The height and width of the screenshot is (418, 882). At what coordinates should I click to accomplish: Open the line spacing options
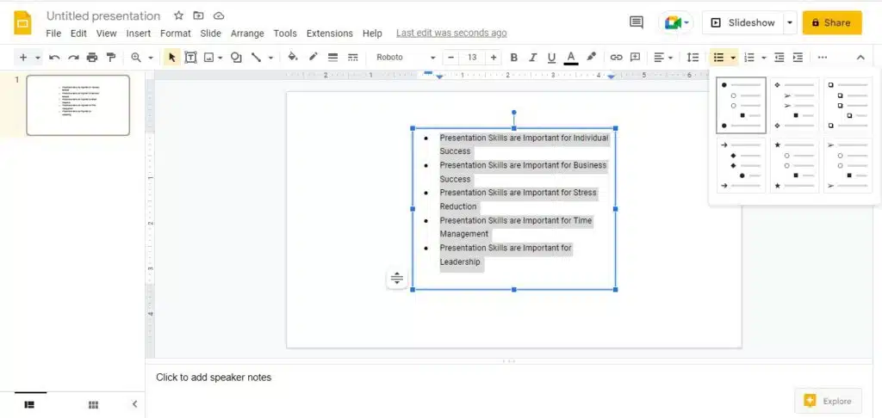pyautogui.click(x=693, y=58)
